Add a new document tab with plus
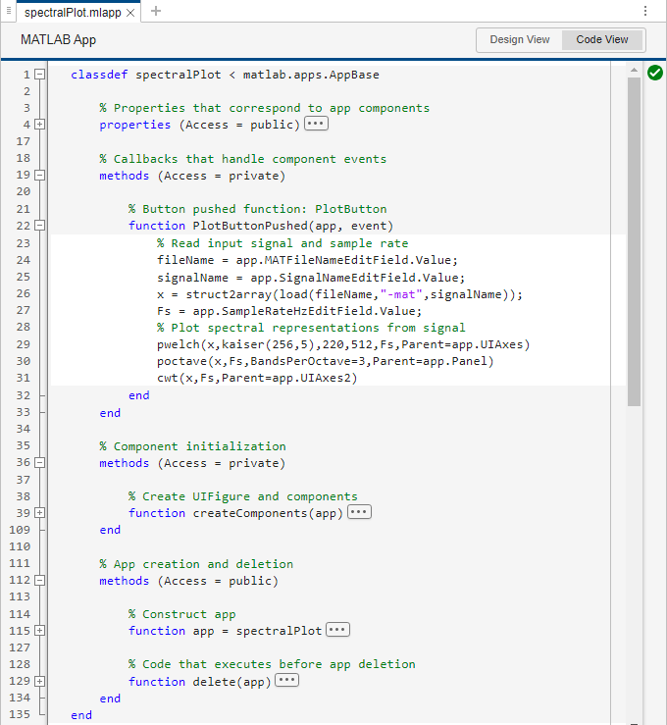 (x=156, y=11)
